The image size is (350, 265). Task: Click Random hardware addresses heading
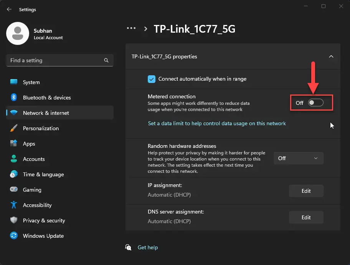click(182, 146)
